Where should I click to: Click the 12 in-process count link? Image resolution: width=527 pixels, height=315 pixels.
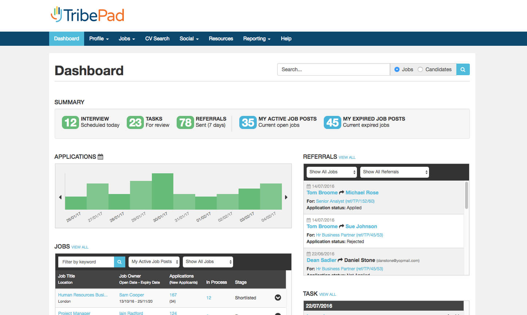click(x=209, y=298)
